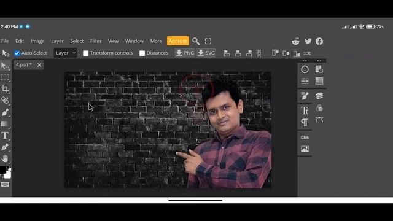Close the 4.psd tab
This screenshot has width=393, height=221.
(39, 65)
